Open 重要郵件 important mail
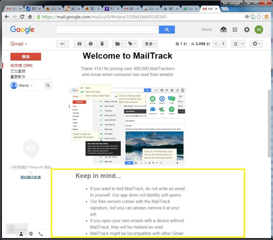 [x=18, y=77]
